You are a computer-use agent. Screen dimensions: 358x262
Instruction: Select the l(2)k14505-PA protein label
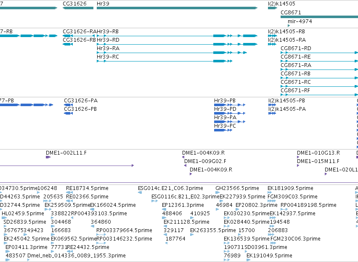287,109
